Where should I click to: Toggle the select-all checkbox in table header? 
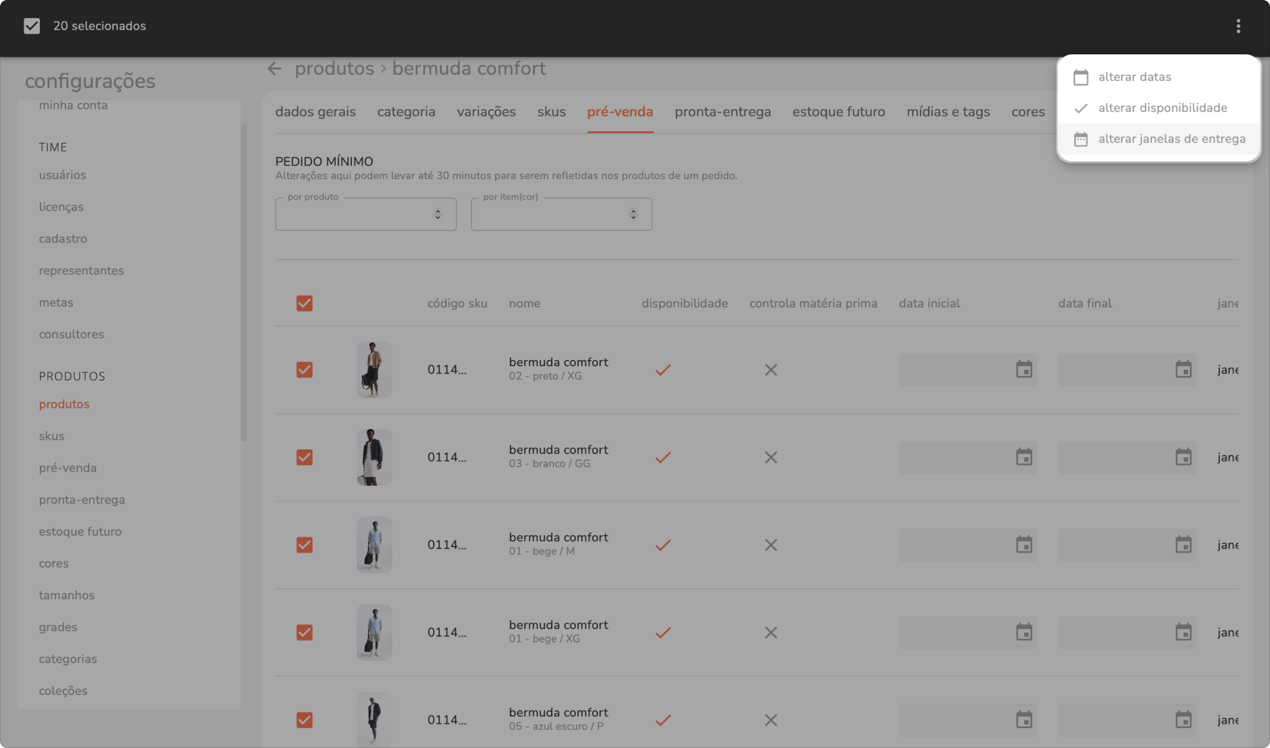click(x=304, y=303)
